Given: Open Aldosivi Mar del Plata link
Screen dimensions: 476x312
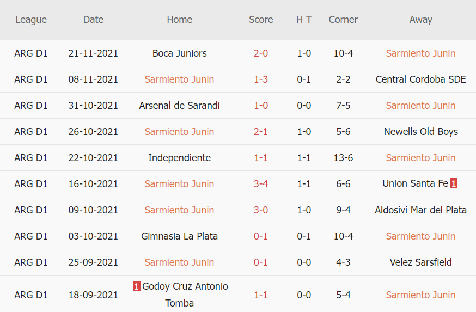Looking at the screenshot, I should click(x=420, y=210).
